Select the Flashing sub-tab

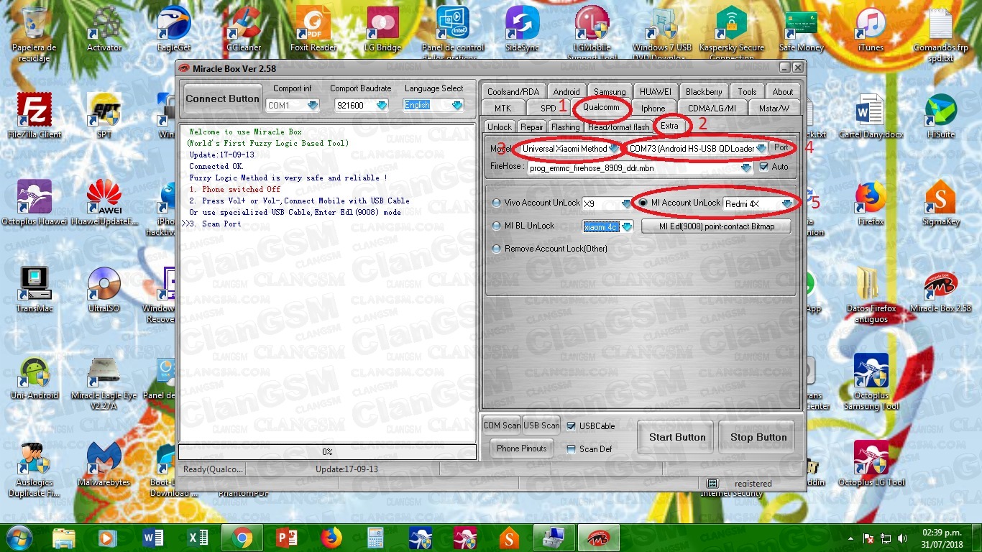(566, 127)
